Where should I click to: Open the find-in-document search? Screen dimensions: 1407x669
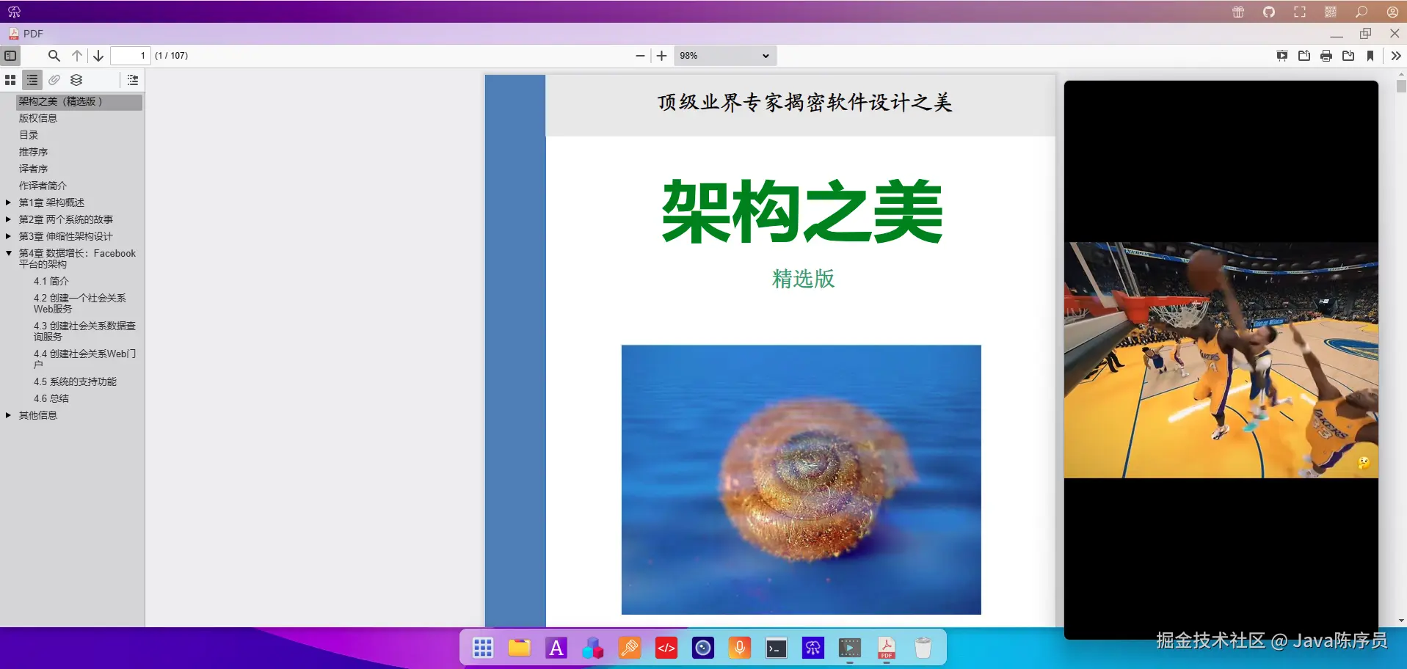[x=54, y=56]
